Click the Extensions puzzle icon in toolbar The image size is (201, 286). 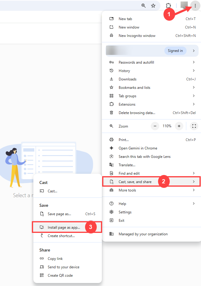168,6
